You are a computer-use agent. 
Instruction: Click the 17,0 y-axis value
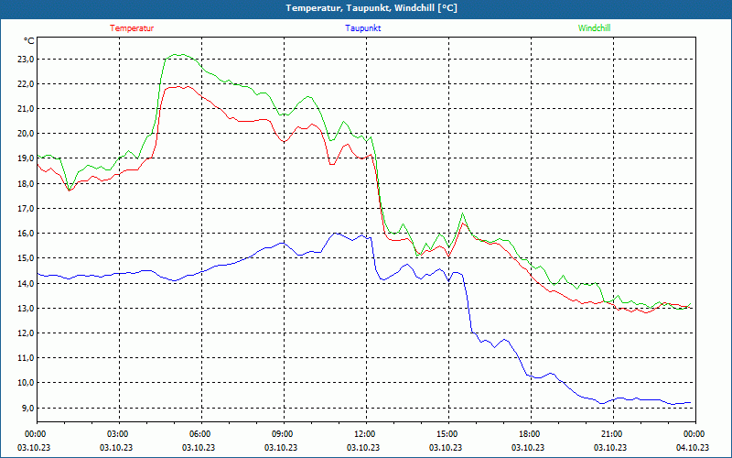[26, 209]
